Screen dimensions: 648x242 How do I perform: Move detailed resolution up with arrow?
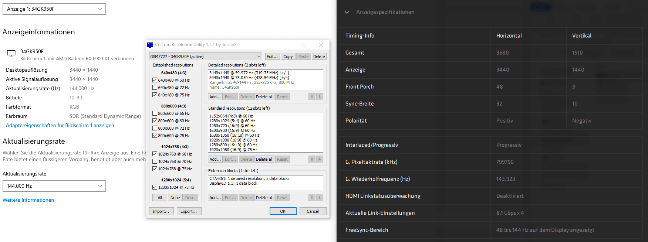(x=312, y=97)
